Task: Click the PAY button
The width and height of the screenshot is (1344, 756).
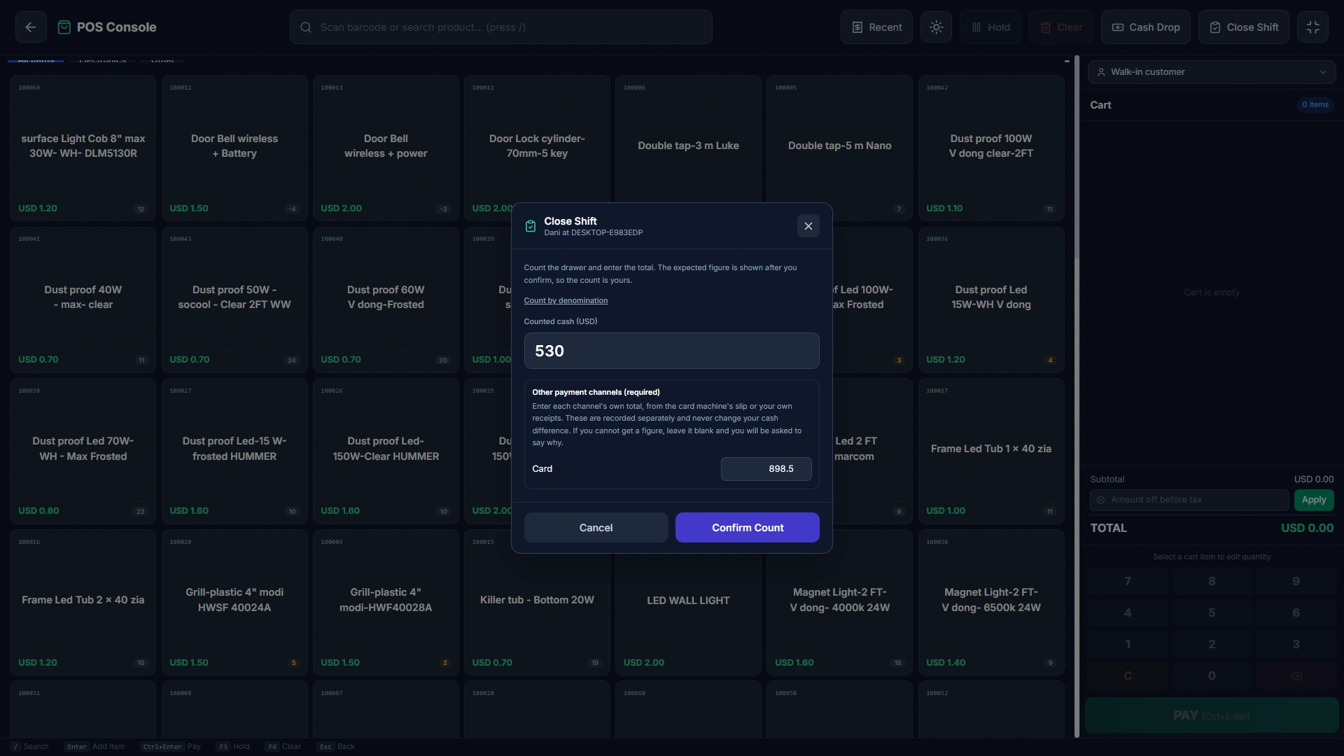Action: (1212, 715)
